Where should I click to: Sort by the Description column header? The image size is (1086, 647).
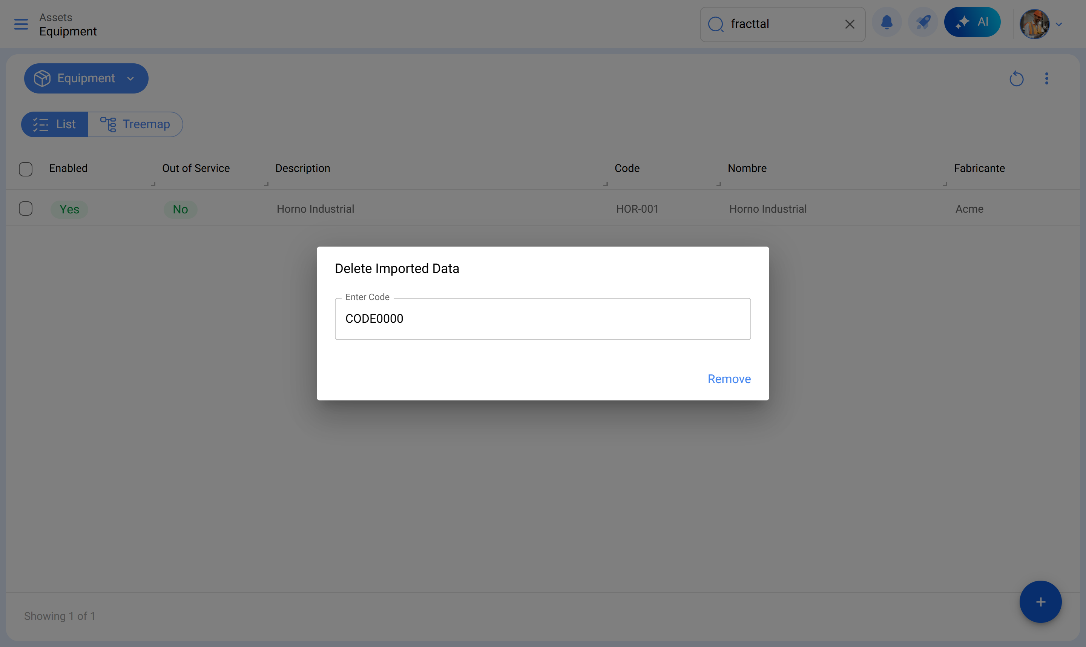302,168
